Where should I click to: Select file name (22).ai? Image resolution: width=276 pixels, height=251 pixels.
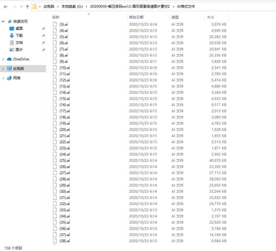(x=65, y=142)
